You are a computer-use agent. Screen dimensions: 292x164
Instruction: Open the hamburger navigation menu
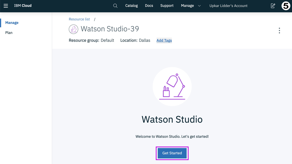tap(6, 6)
